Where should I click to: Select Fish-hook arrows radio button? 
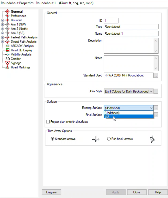(x=109, y=139)
